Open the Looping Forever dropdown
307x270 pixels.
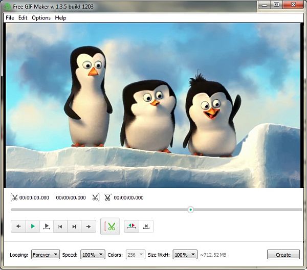46,255
